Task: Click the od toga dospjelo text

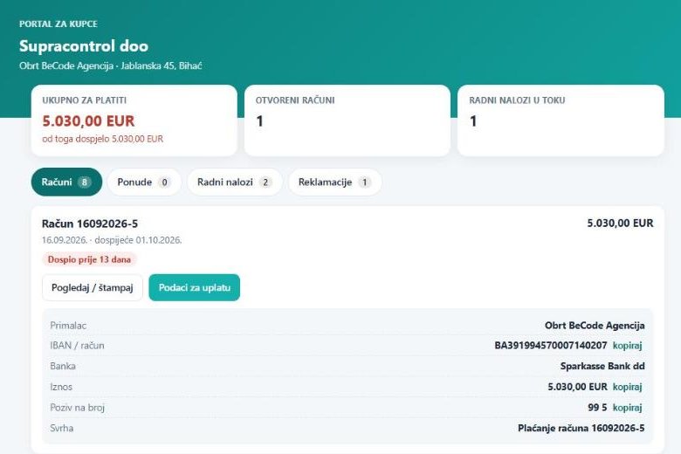Action: tap(102, 139)
